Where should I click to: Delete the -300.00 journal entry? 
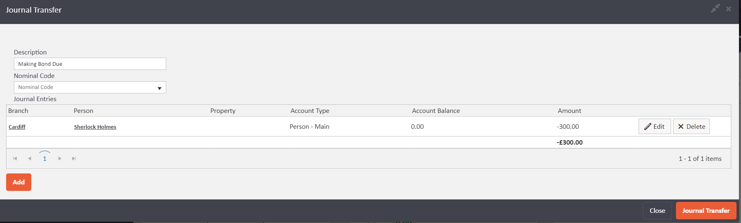coord(691,126)
